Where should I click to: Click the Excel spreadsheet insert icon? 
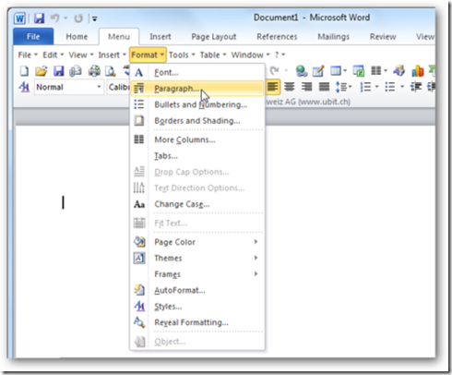click(x=359, y=71)
